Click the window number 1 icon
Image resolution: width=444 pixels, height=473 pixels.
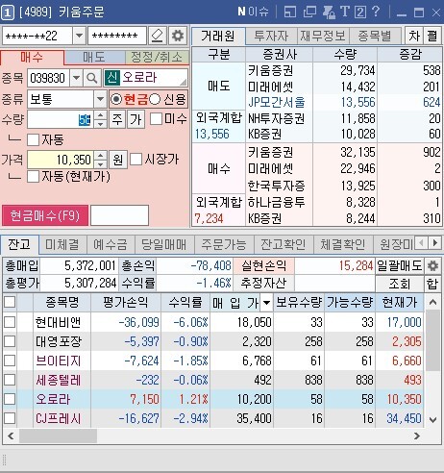[x=8, y=12]
